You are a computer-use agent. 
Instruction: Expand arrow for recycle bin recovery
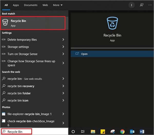click(63, 86)
